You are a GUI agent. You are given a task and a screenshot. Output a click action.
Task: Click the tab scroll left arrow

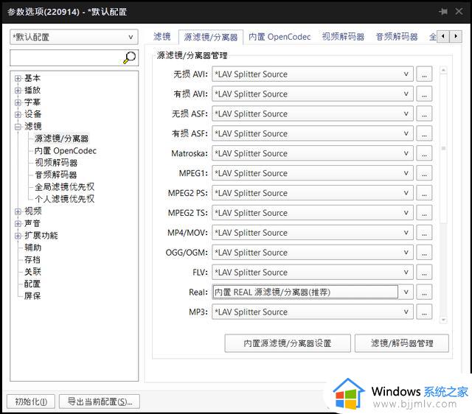coord(442,36)
